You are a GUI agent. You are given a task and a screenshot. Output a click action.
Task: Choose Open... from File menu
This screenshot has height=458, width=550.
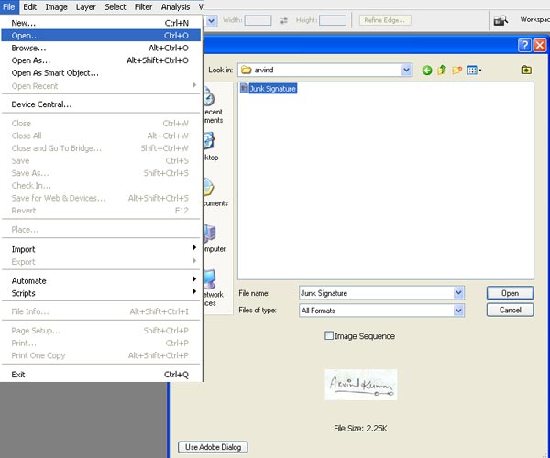pos(101,36)
